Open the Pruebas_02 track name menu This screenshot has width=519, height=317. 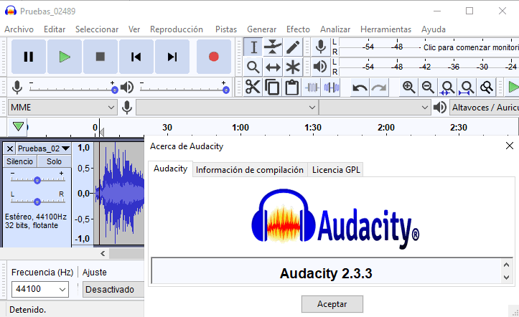[x=43, y=148]
